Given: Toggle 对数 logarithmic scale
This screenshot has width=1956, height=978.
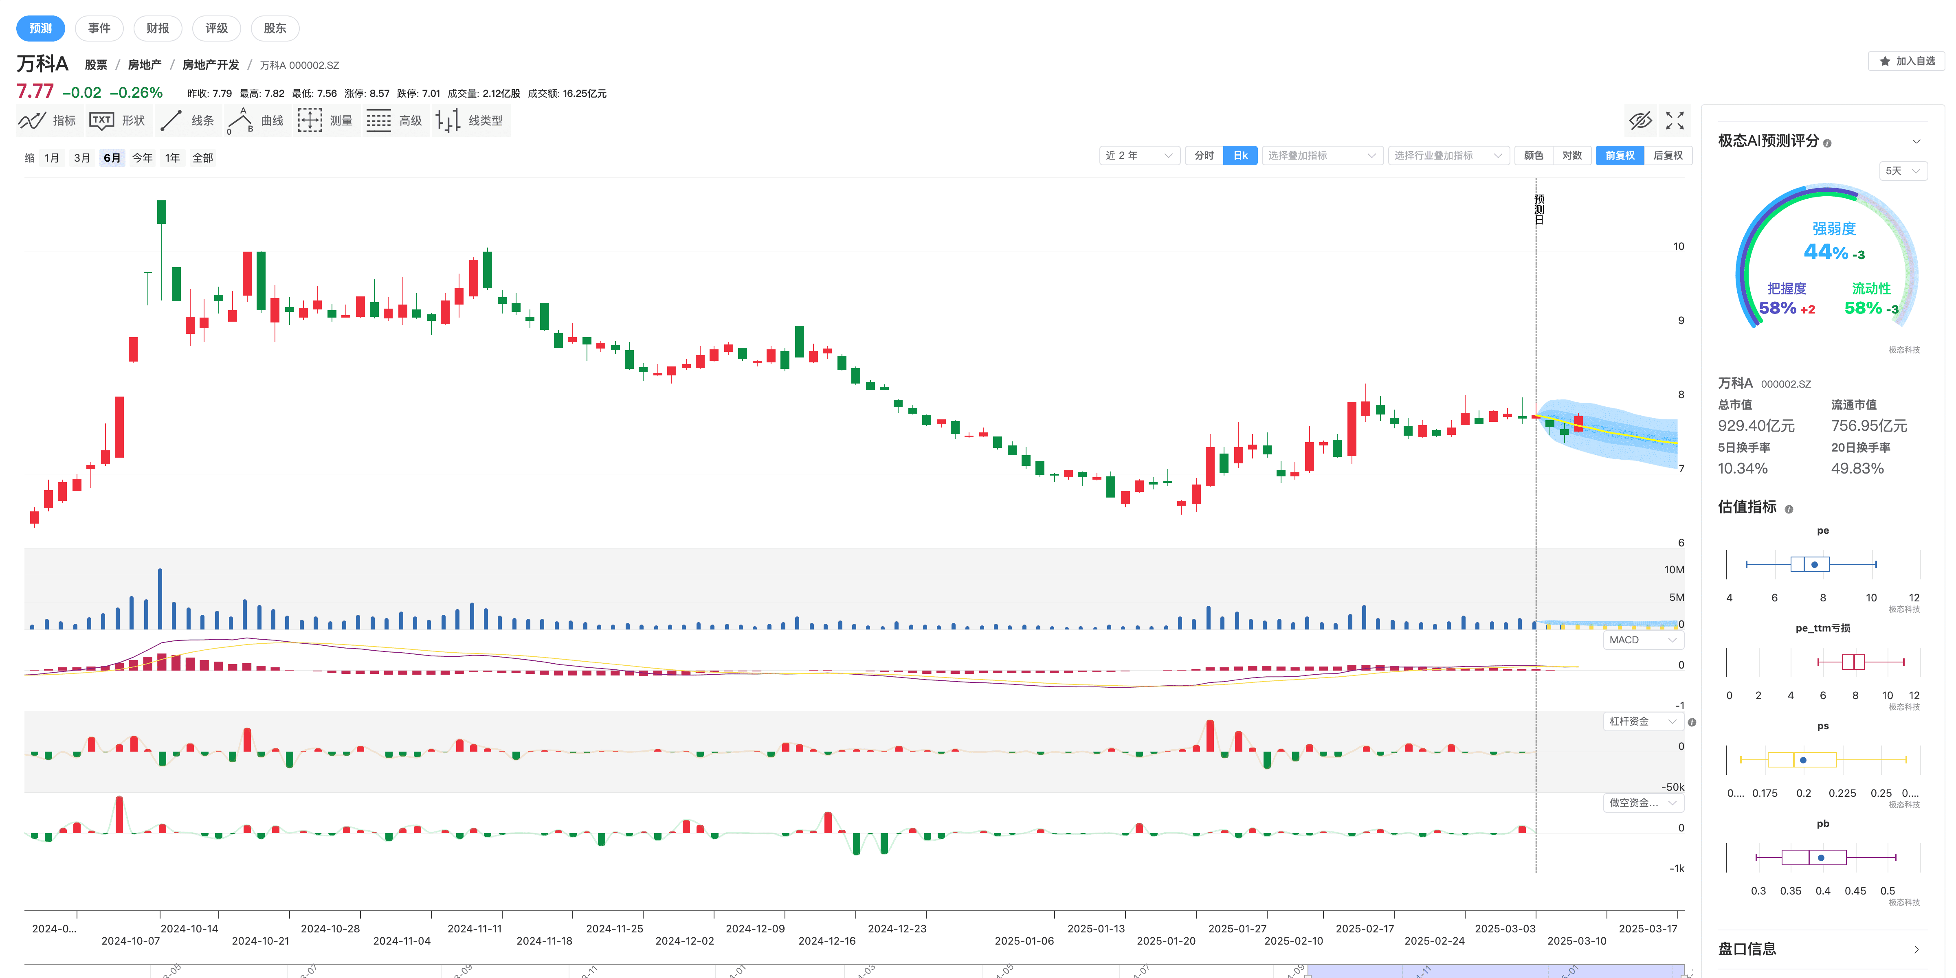Looking at the screenshot, I should click(1572, 156).
